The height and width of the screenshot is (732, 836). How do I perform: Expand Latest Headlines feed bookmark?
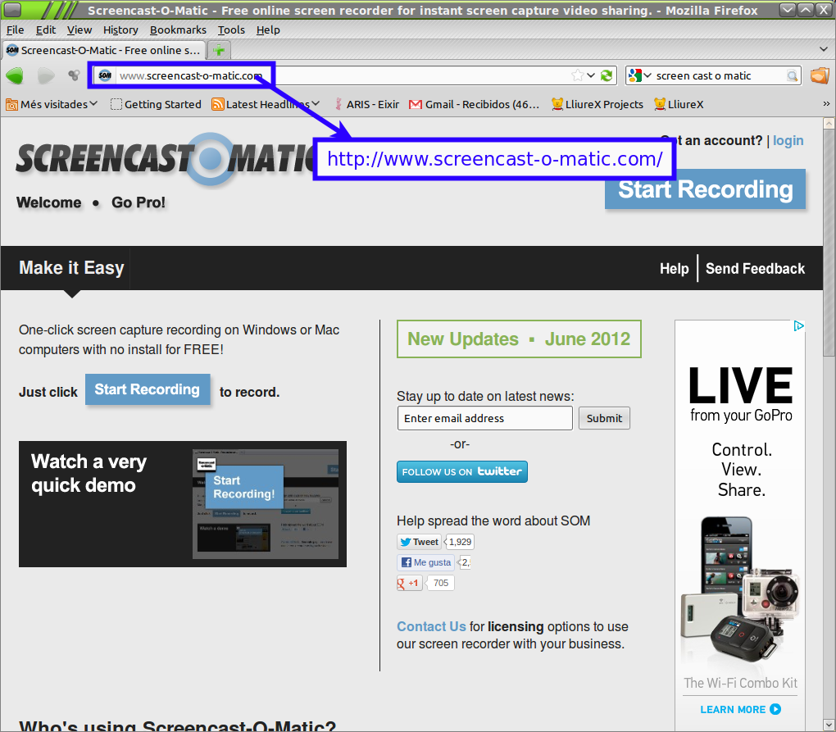[x=266, y=104]
